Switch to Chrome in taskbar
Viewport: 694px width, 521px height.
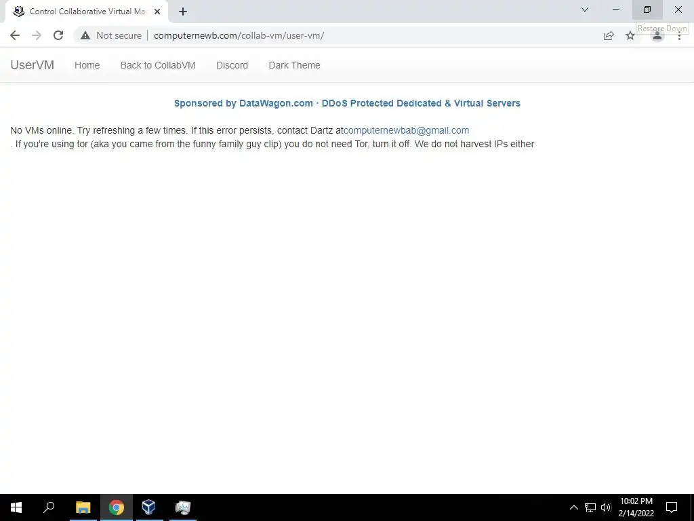point(117,507)
